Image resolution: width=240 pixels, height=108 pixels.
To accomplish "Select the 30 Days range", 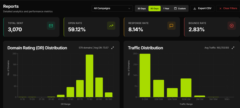I will coord(142,8).
